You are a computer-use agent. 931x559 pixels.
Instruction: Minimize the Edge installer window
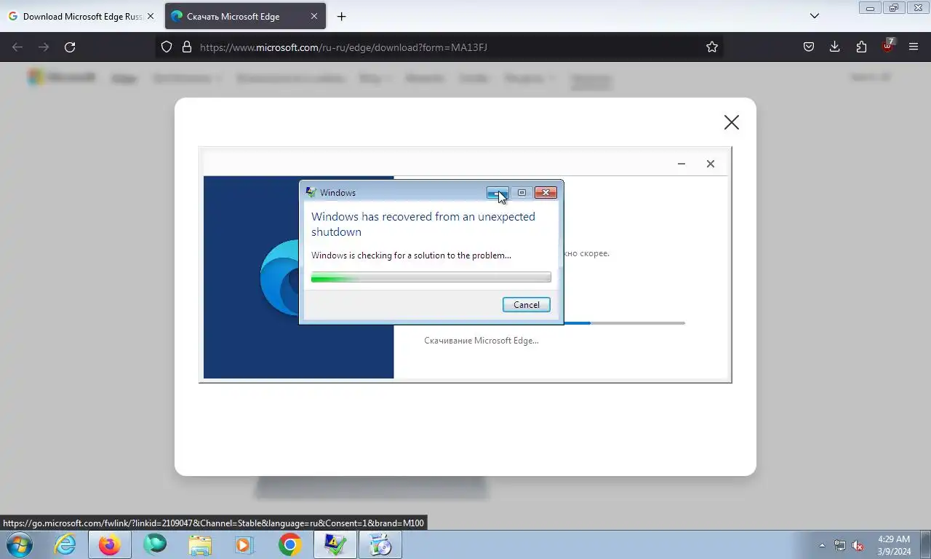point(682,164)
